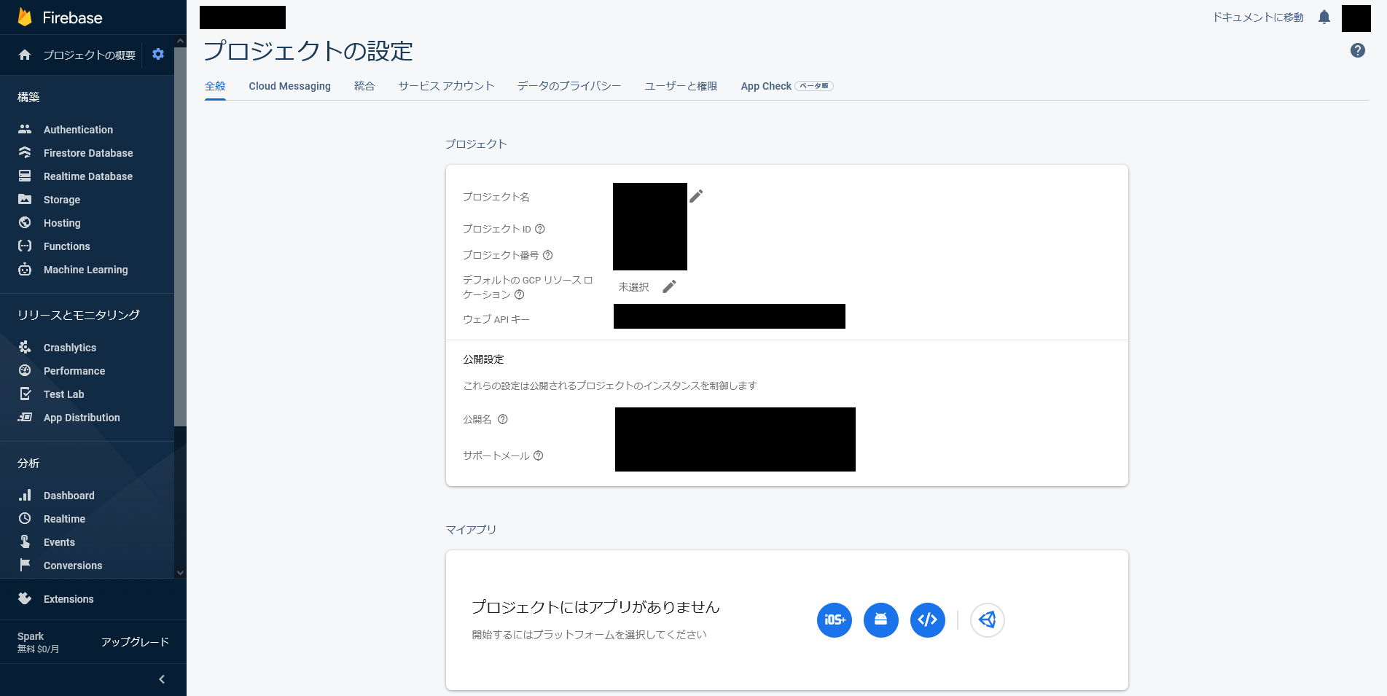Image resolution: width=1387 pixels, height=696 pixels.
Task: Click the iOS+ platform icon
Action: pos(834,620)
